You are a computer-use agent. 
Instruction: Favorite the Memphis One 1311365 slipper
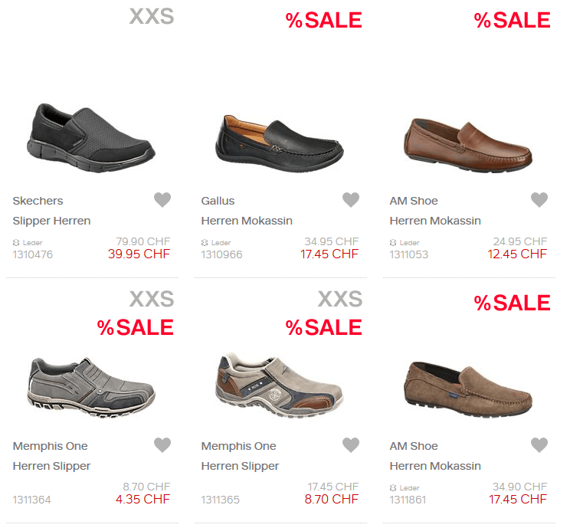(x=351, y=445)
